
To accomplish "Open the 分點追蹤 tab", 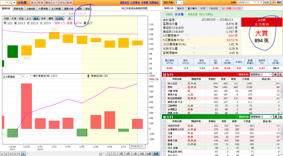I will click(x=213, y=9).
